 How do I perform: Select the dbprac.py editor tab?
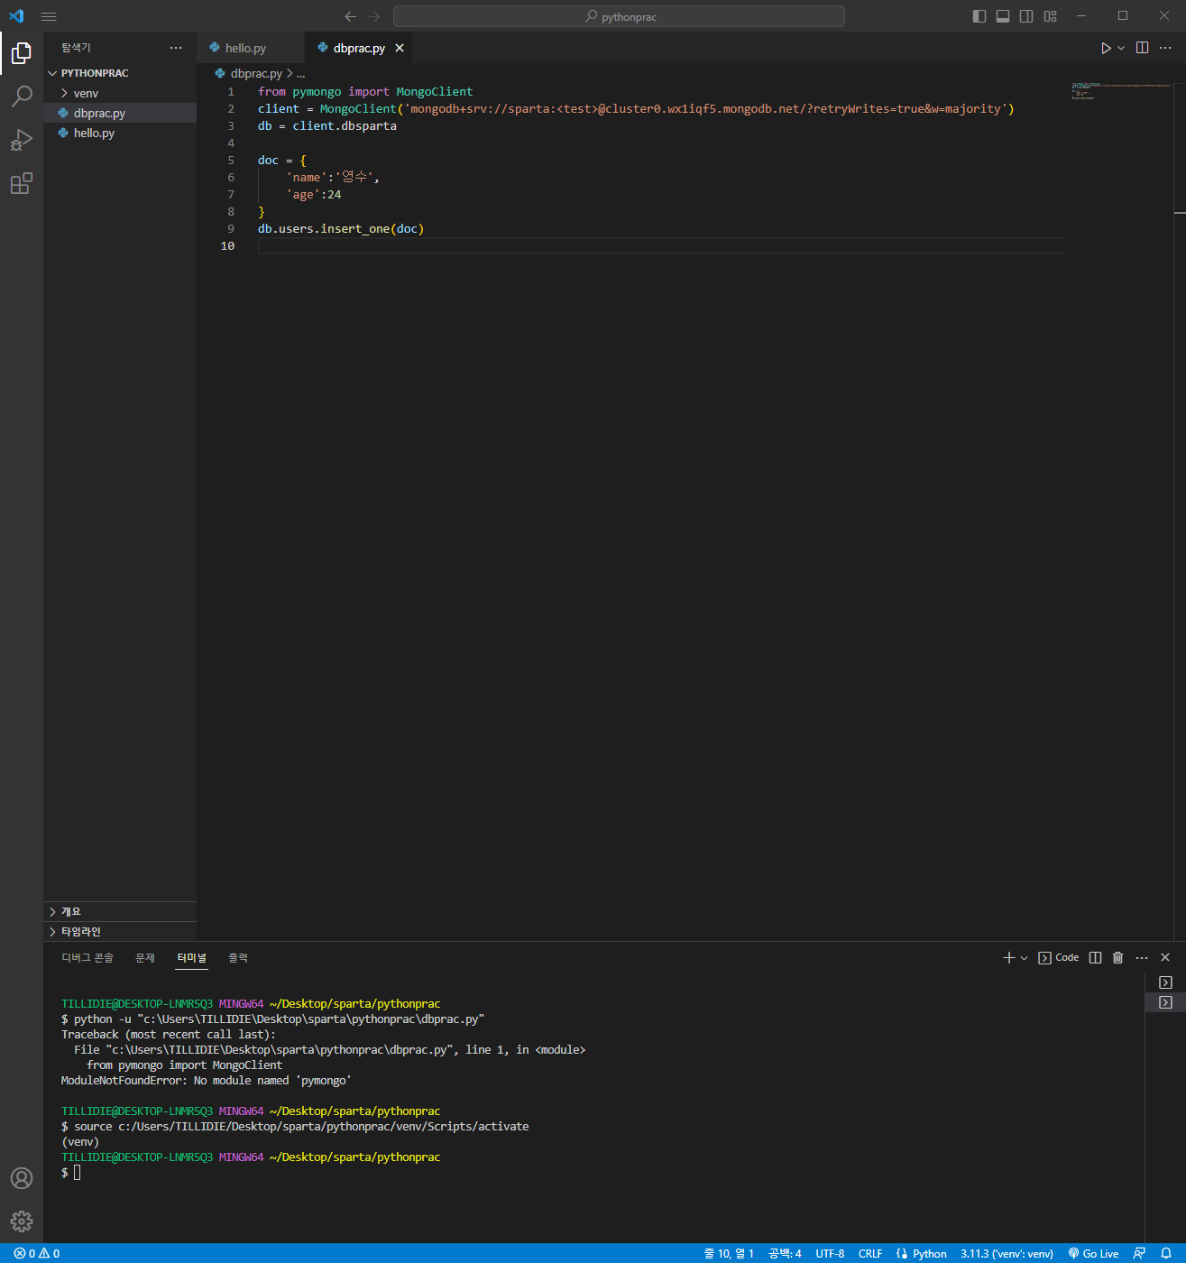coord(359,48)
